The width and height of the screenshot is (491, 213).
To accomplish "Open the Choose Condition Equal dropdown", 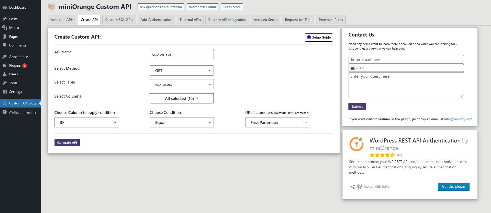I will 182,122.
